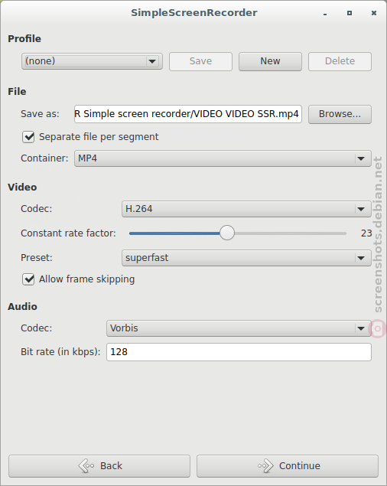Viewport: 387px width, 486px height.
Task: Click the New profile button
Action: click(270, 61)
